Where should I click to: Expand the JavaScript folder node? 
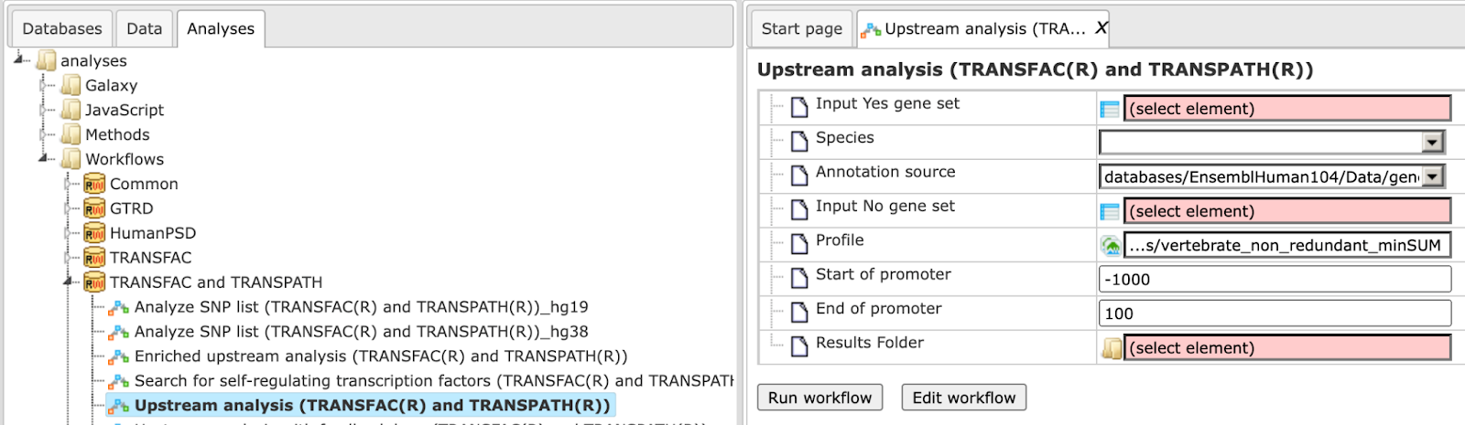45,110
